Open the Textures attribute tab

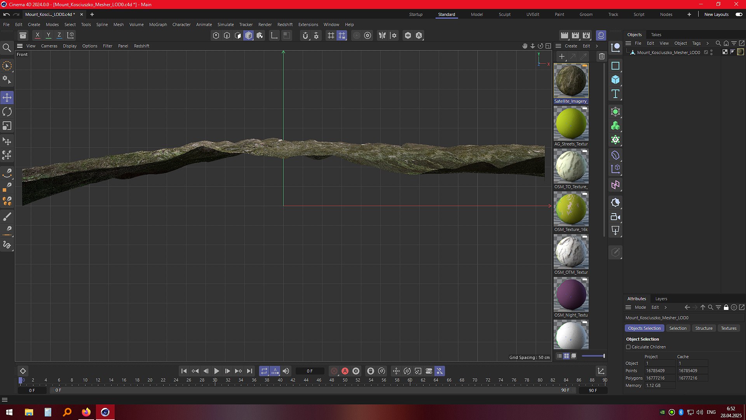(x=729, y=328)
